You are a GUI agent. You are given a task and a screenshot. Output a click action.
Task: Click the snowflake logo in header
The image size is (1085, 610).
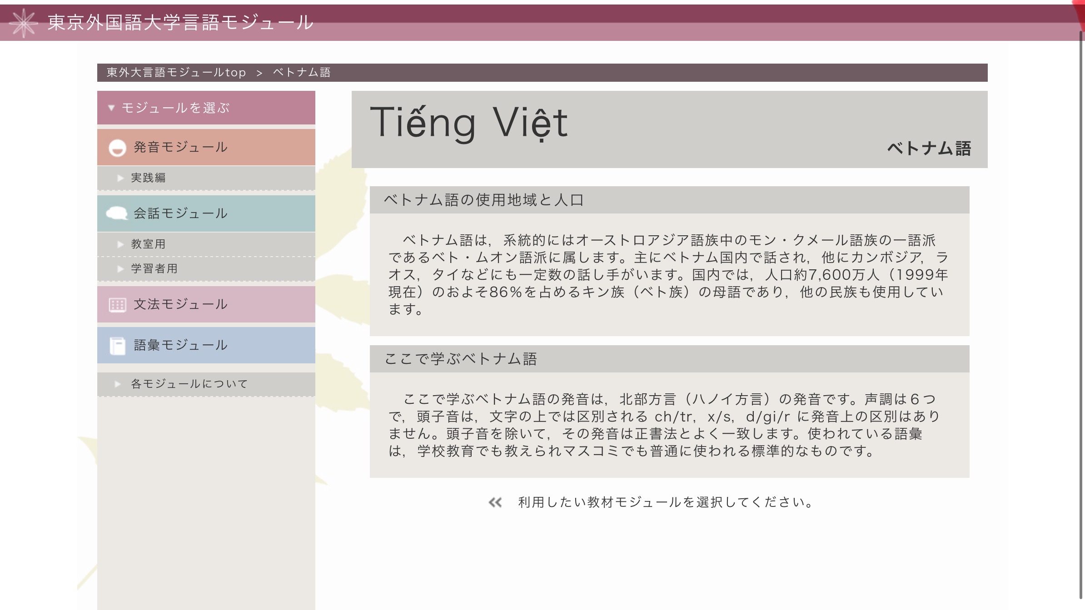[x=23, y=23]
